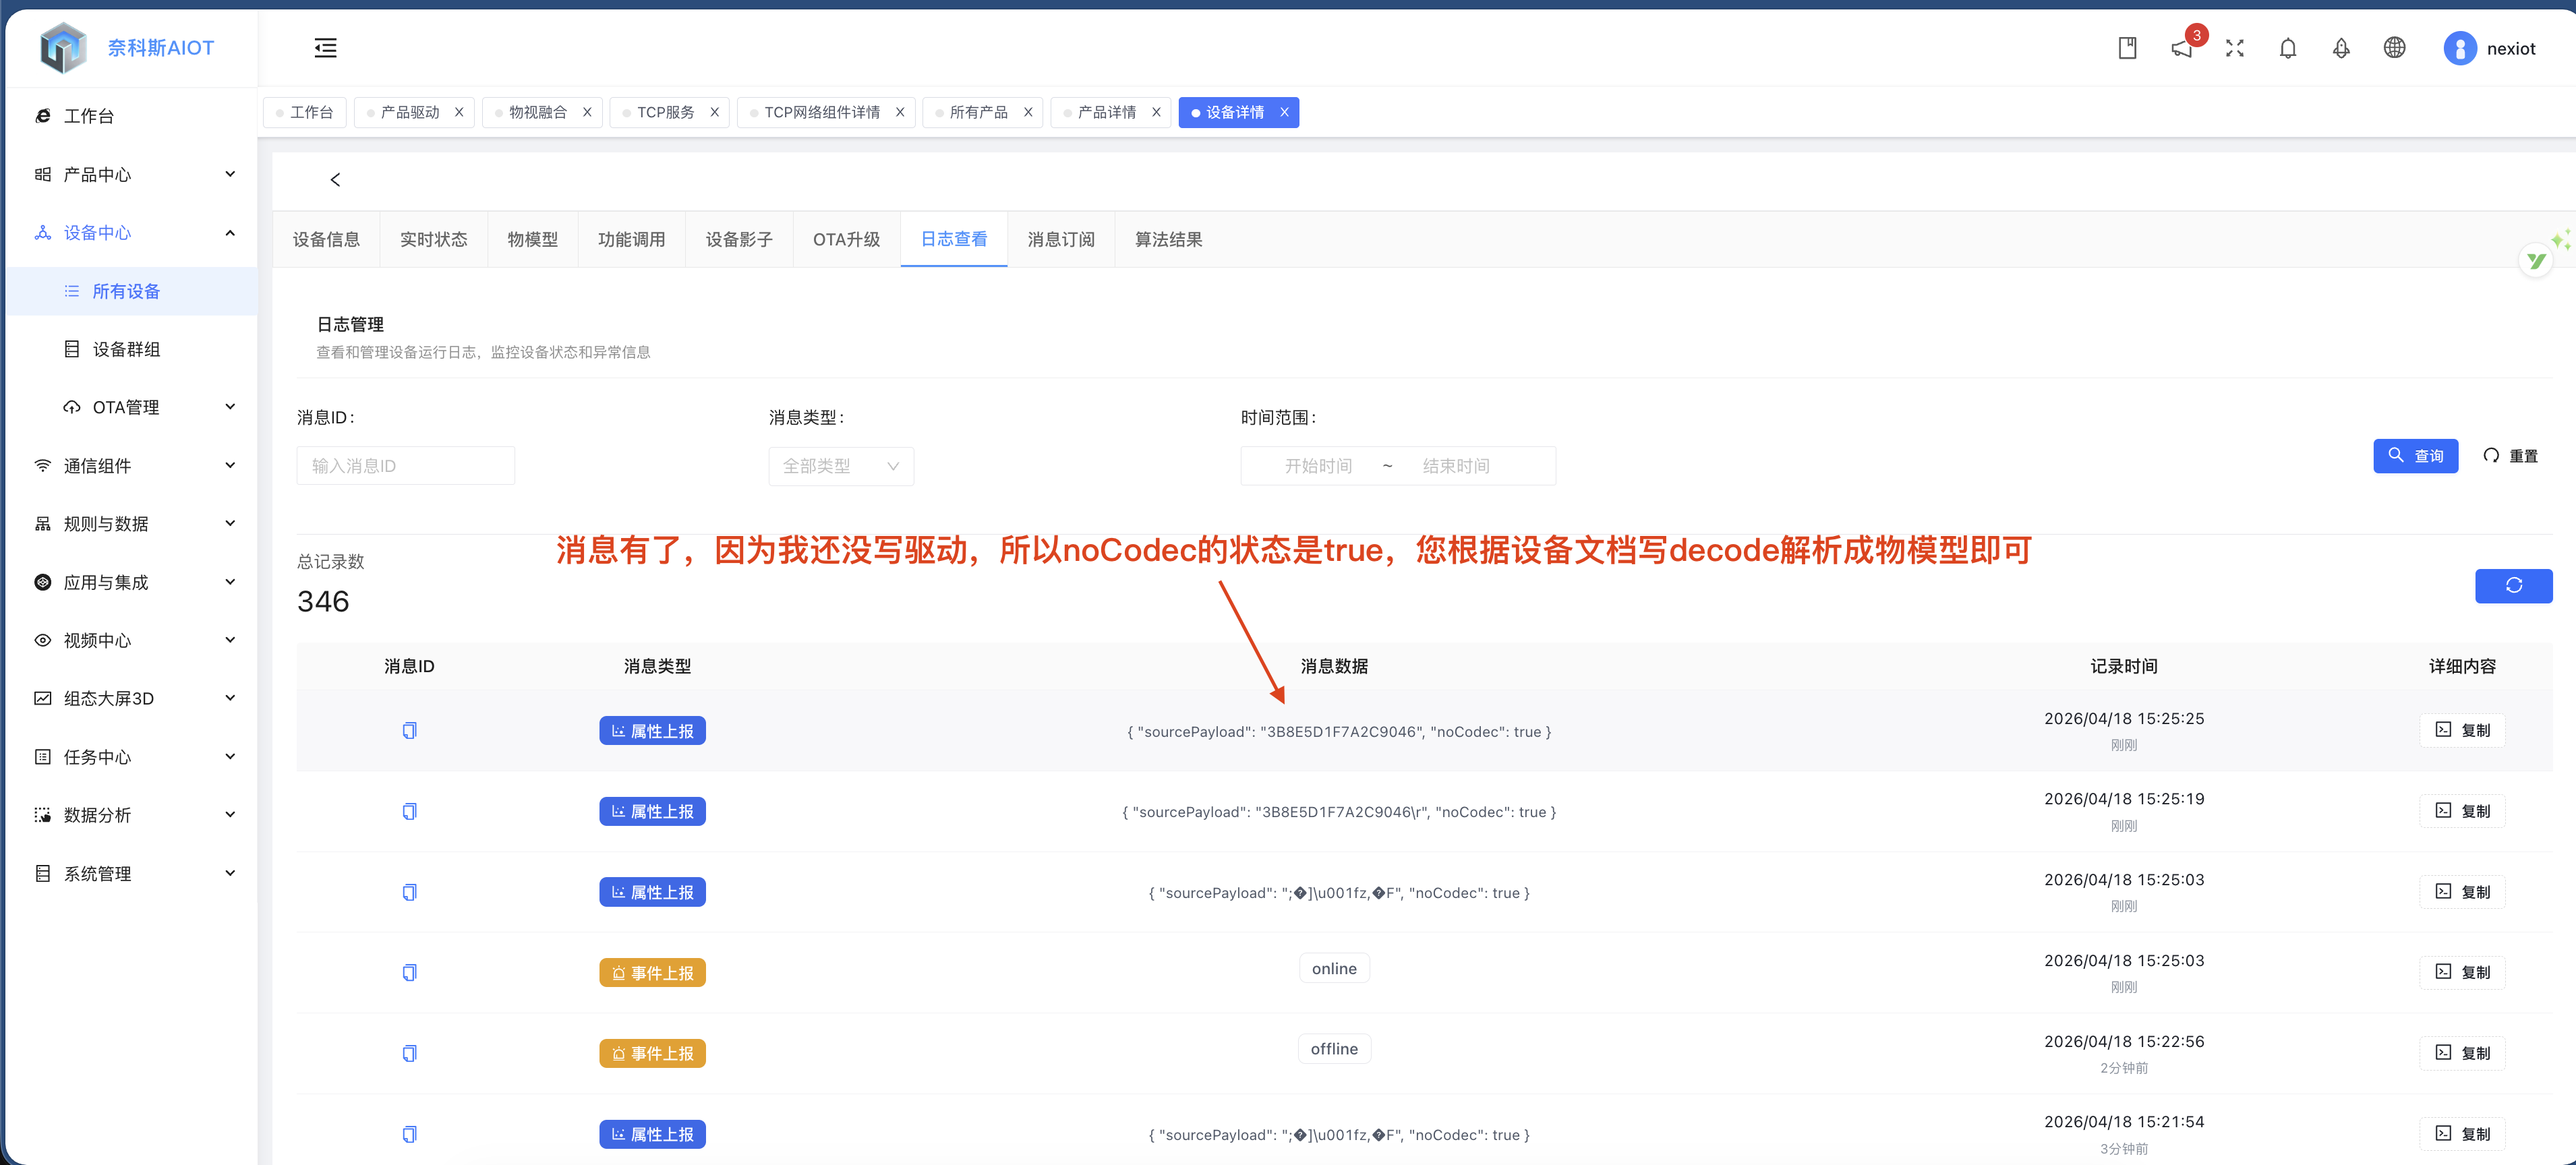2576x1165 pixels.
Task: Click the nexiot user avatar
Action: point(2460,48)
